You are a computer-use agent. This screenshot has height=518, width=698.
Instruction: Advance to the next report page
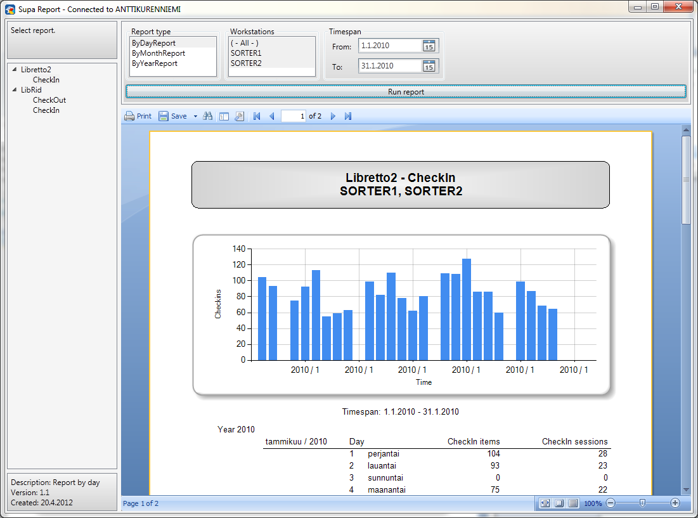(x=333, y=116)
